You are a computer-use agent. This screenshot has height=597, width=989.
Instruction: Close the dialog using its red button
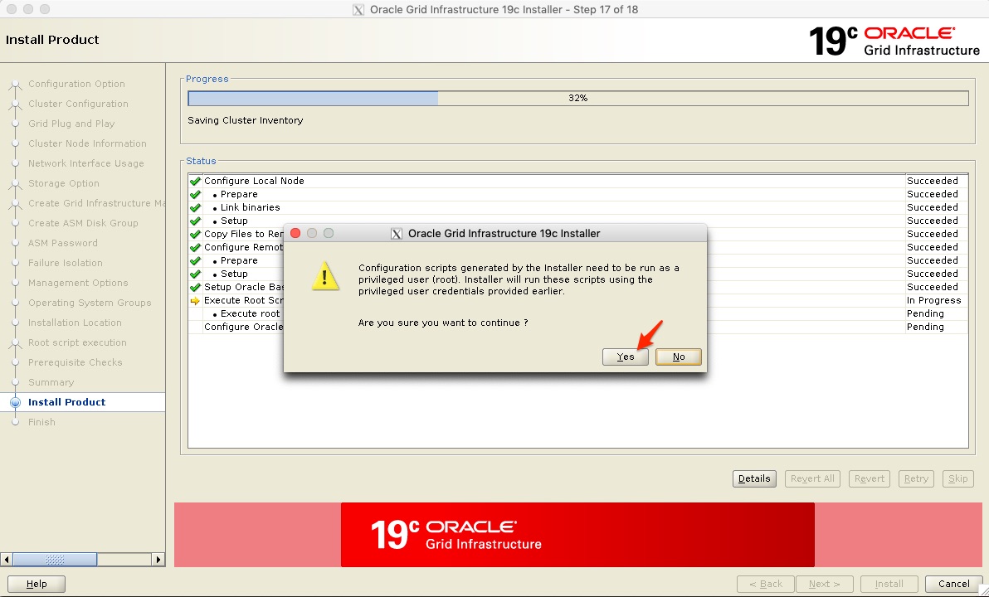[295, 233]
